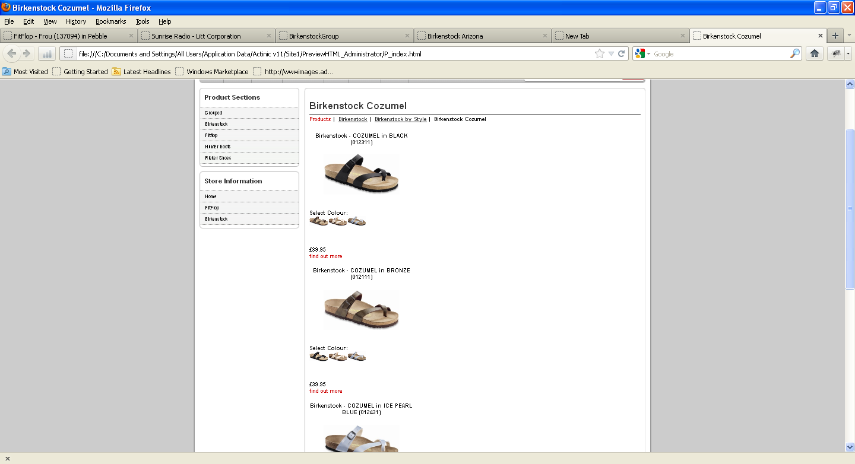Select the ice blue colour swatch for Cozumel Black
855x464 pixels.
[357, 221]
